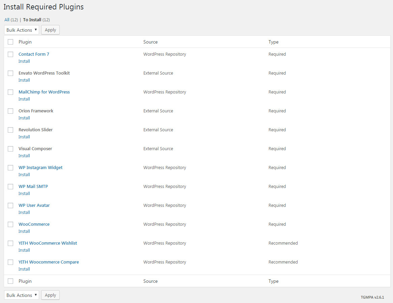Tick the YITH Woocommerce Compare checkbox

10,262
